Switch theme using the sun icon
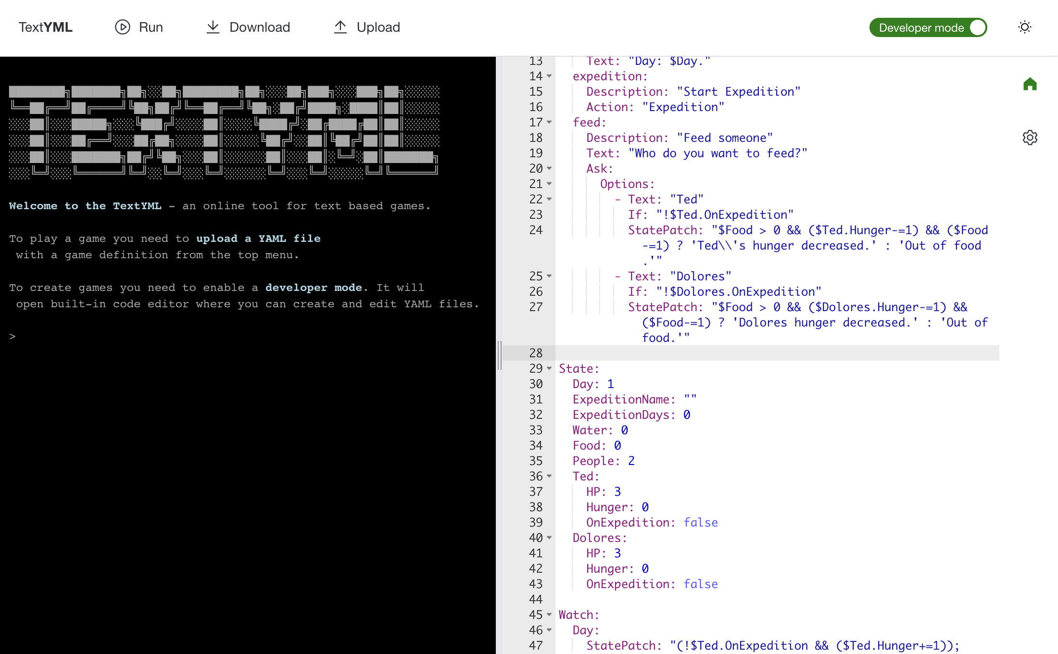 tap(1025, 27)
